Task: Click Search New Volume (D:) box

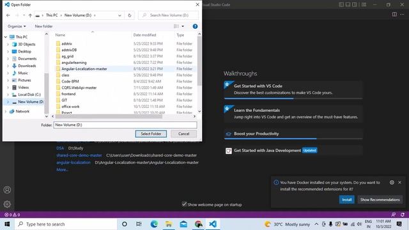Action: pyautogui.click(x=168, y=15)
